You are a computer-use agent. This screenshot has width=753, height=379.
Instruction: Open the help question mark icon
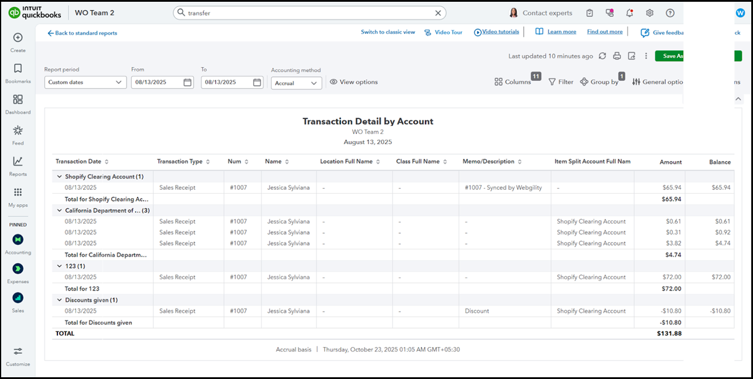tap(670, 13)
